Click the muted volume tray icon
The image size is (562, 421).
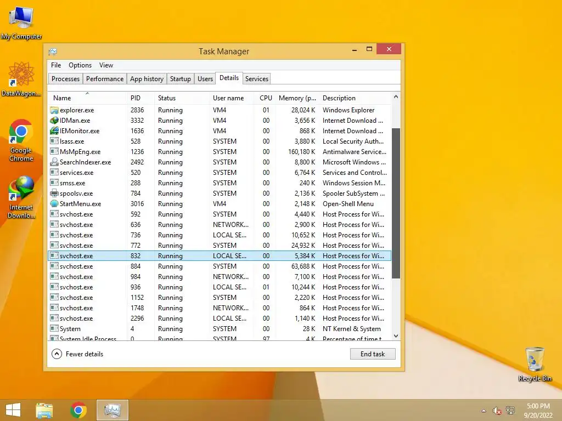pos(497,411)
